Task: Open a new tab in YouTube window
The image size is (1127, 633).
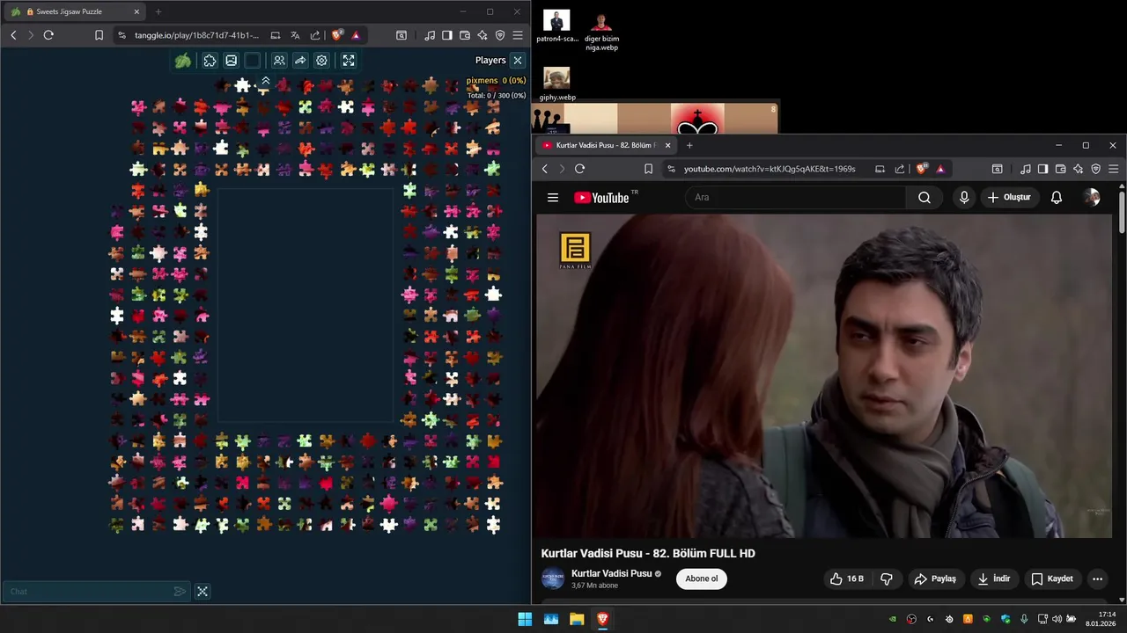Action: click(689, 145)
